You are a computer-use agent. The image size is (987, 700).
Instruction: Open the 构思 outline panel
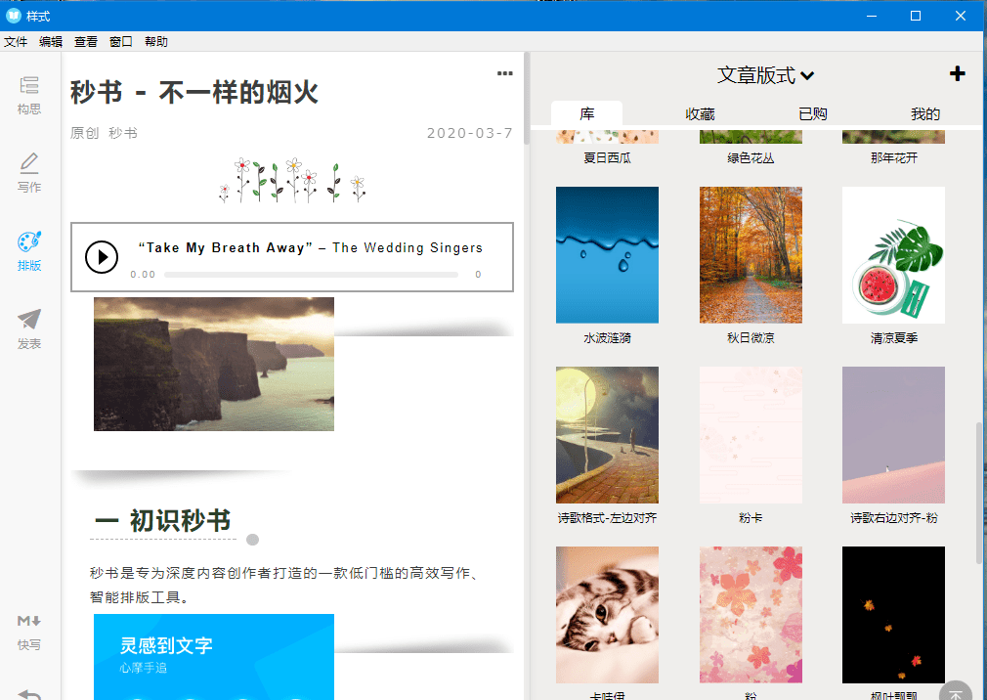pyautogui.click(x=29, y=95)
